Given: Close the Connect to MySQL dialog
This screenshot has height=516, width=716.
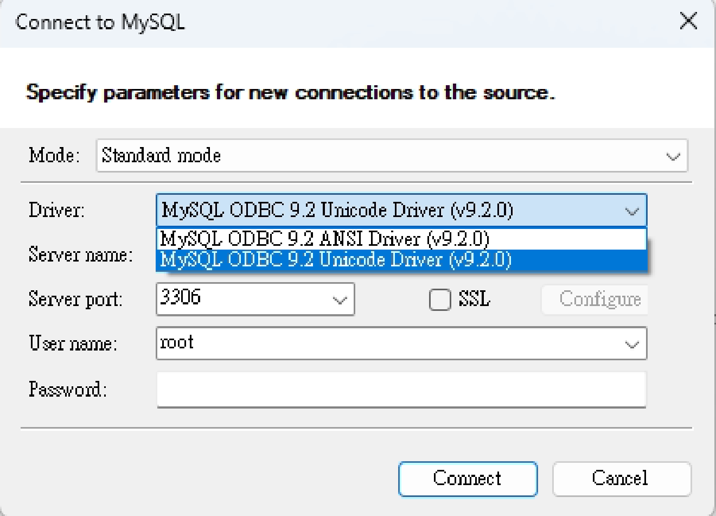Looking at the screenshot, I should click(688, 21).
